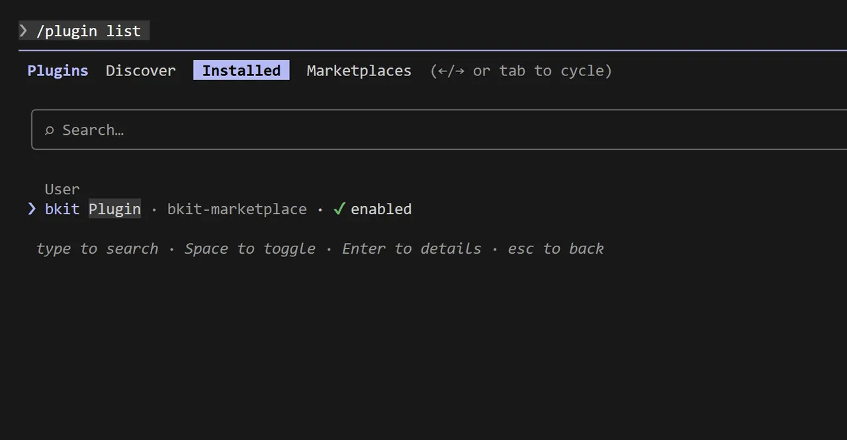Click the bkit-marketplace source label
This screenshot has height=440, width=847.
[x=237, y=209]
